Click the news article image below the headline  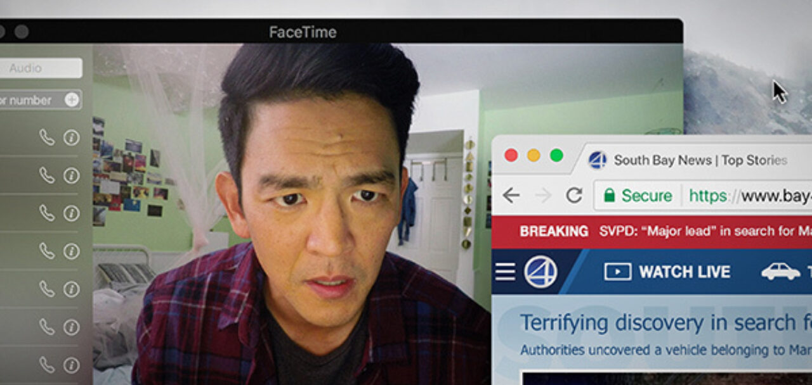click(x=667, y=378)
